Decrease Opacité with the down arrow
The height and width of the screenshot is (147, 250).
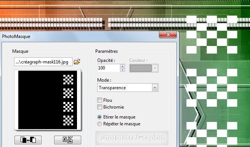(x=122, y=70)
